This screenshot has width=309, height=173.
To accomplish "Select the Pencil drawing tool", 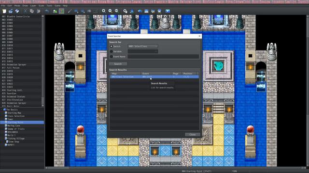I will coord(70,11).
